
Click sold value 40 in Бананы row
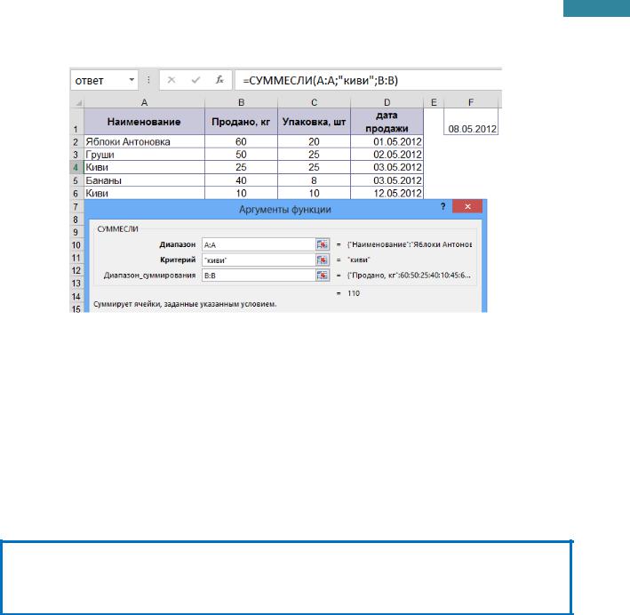coord(241,180)
